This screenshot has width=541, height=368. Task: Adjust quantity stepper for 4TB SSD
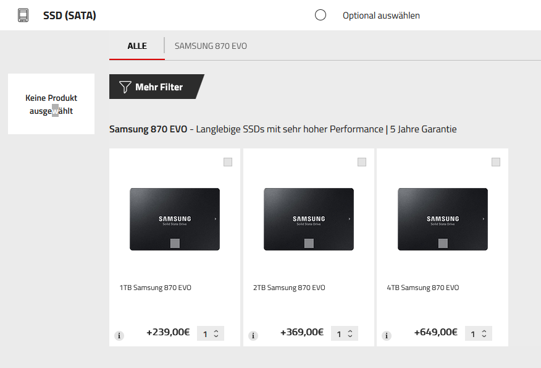(x=478, y=333)
